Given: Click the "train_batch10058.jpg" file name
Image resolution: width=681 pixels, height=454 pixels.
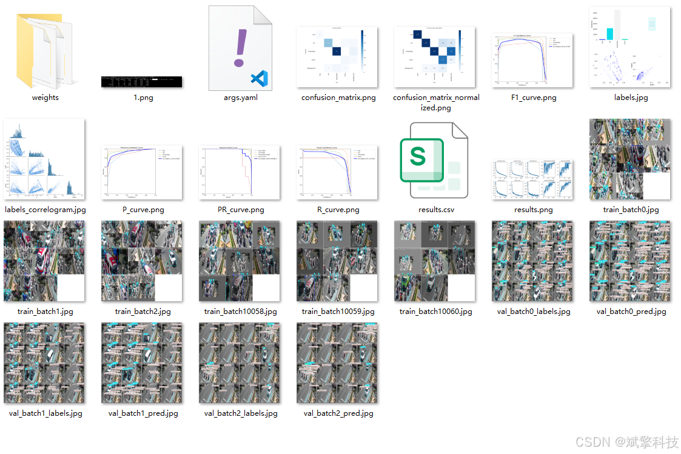Looking at the screenshot, I should [x=241, y=312].
